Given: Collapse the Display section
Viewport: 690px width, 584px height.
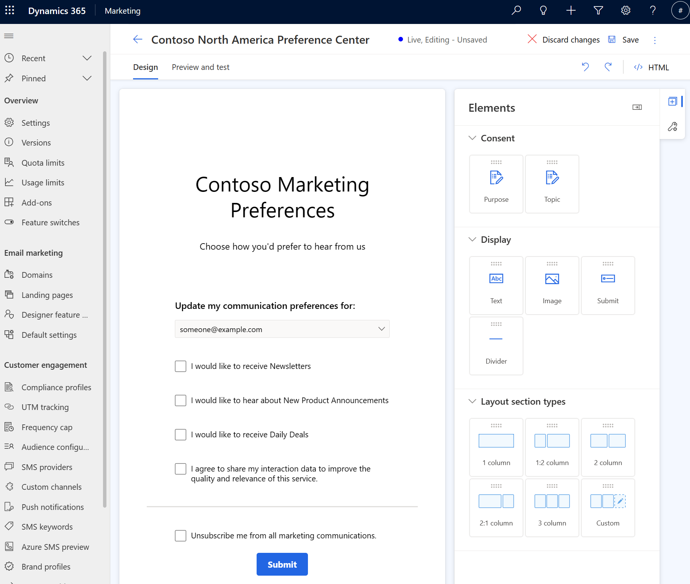Looking at the screenshot, I should pyautogui.click(x=472, y=239).
